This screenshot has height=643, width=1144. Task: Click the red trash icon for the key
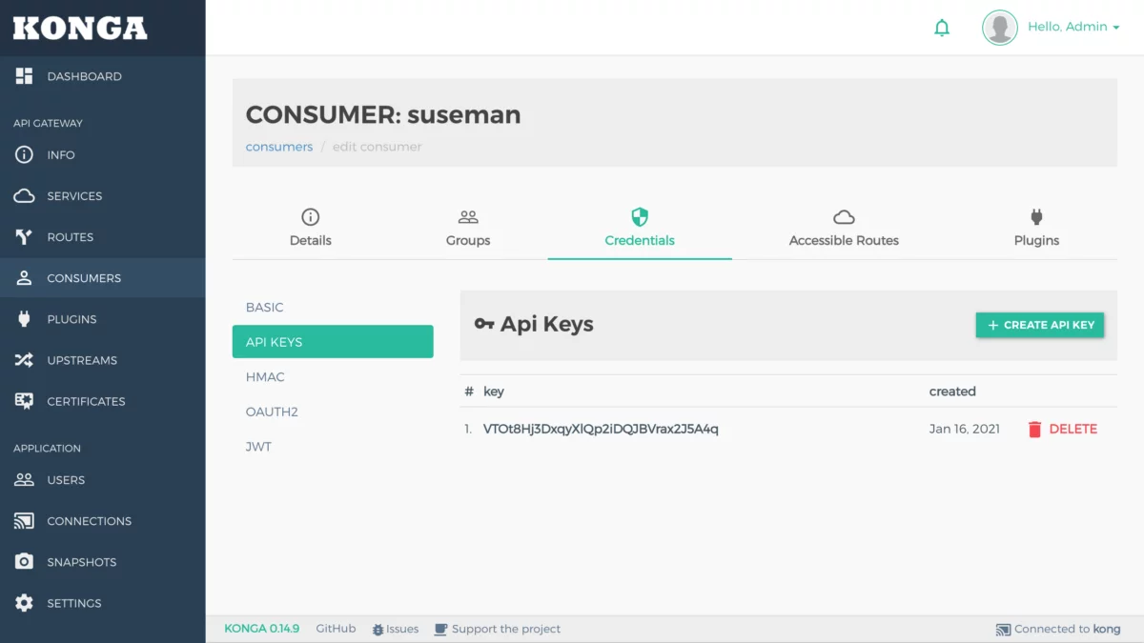1034,430
